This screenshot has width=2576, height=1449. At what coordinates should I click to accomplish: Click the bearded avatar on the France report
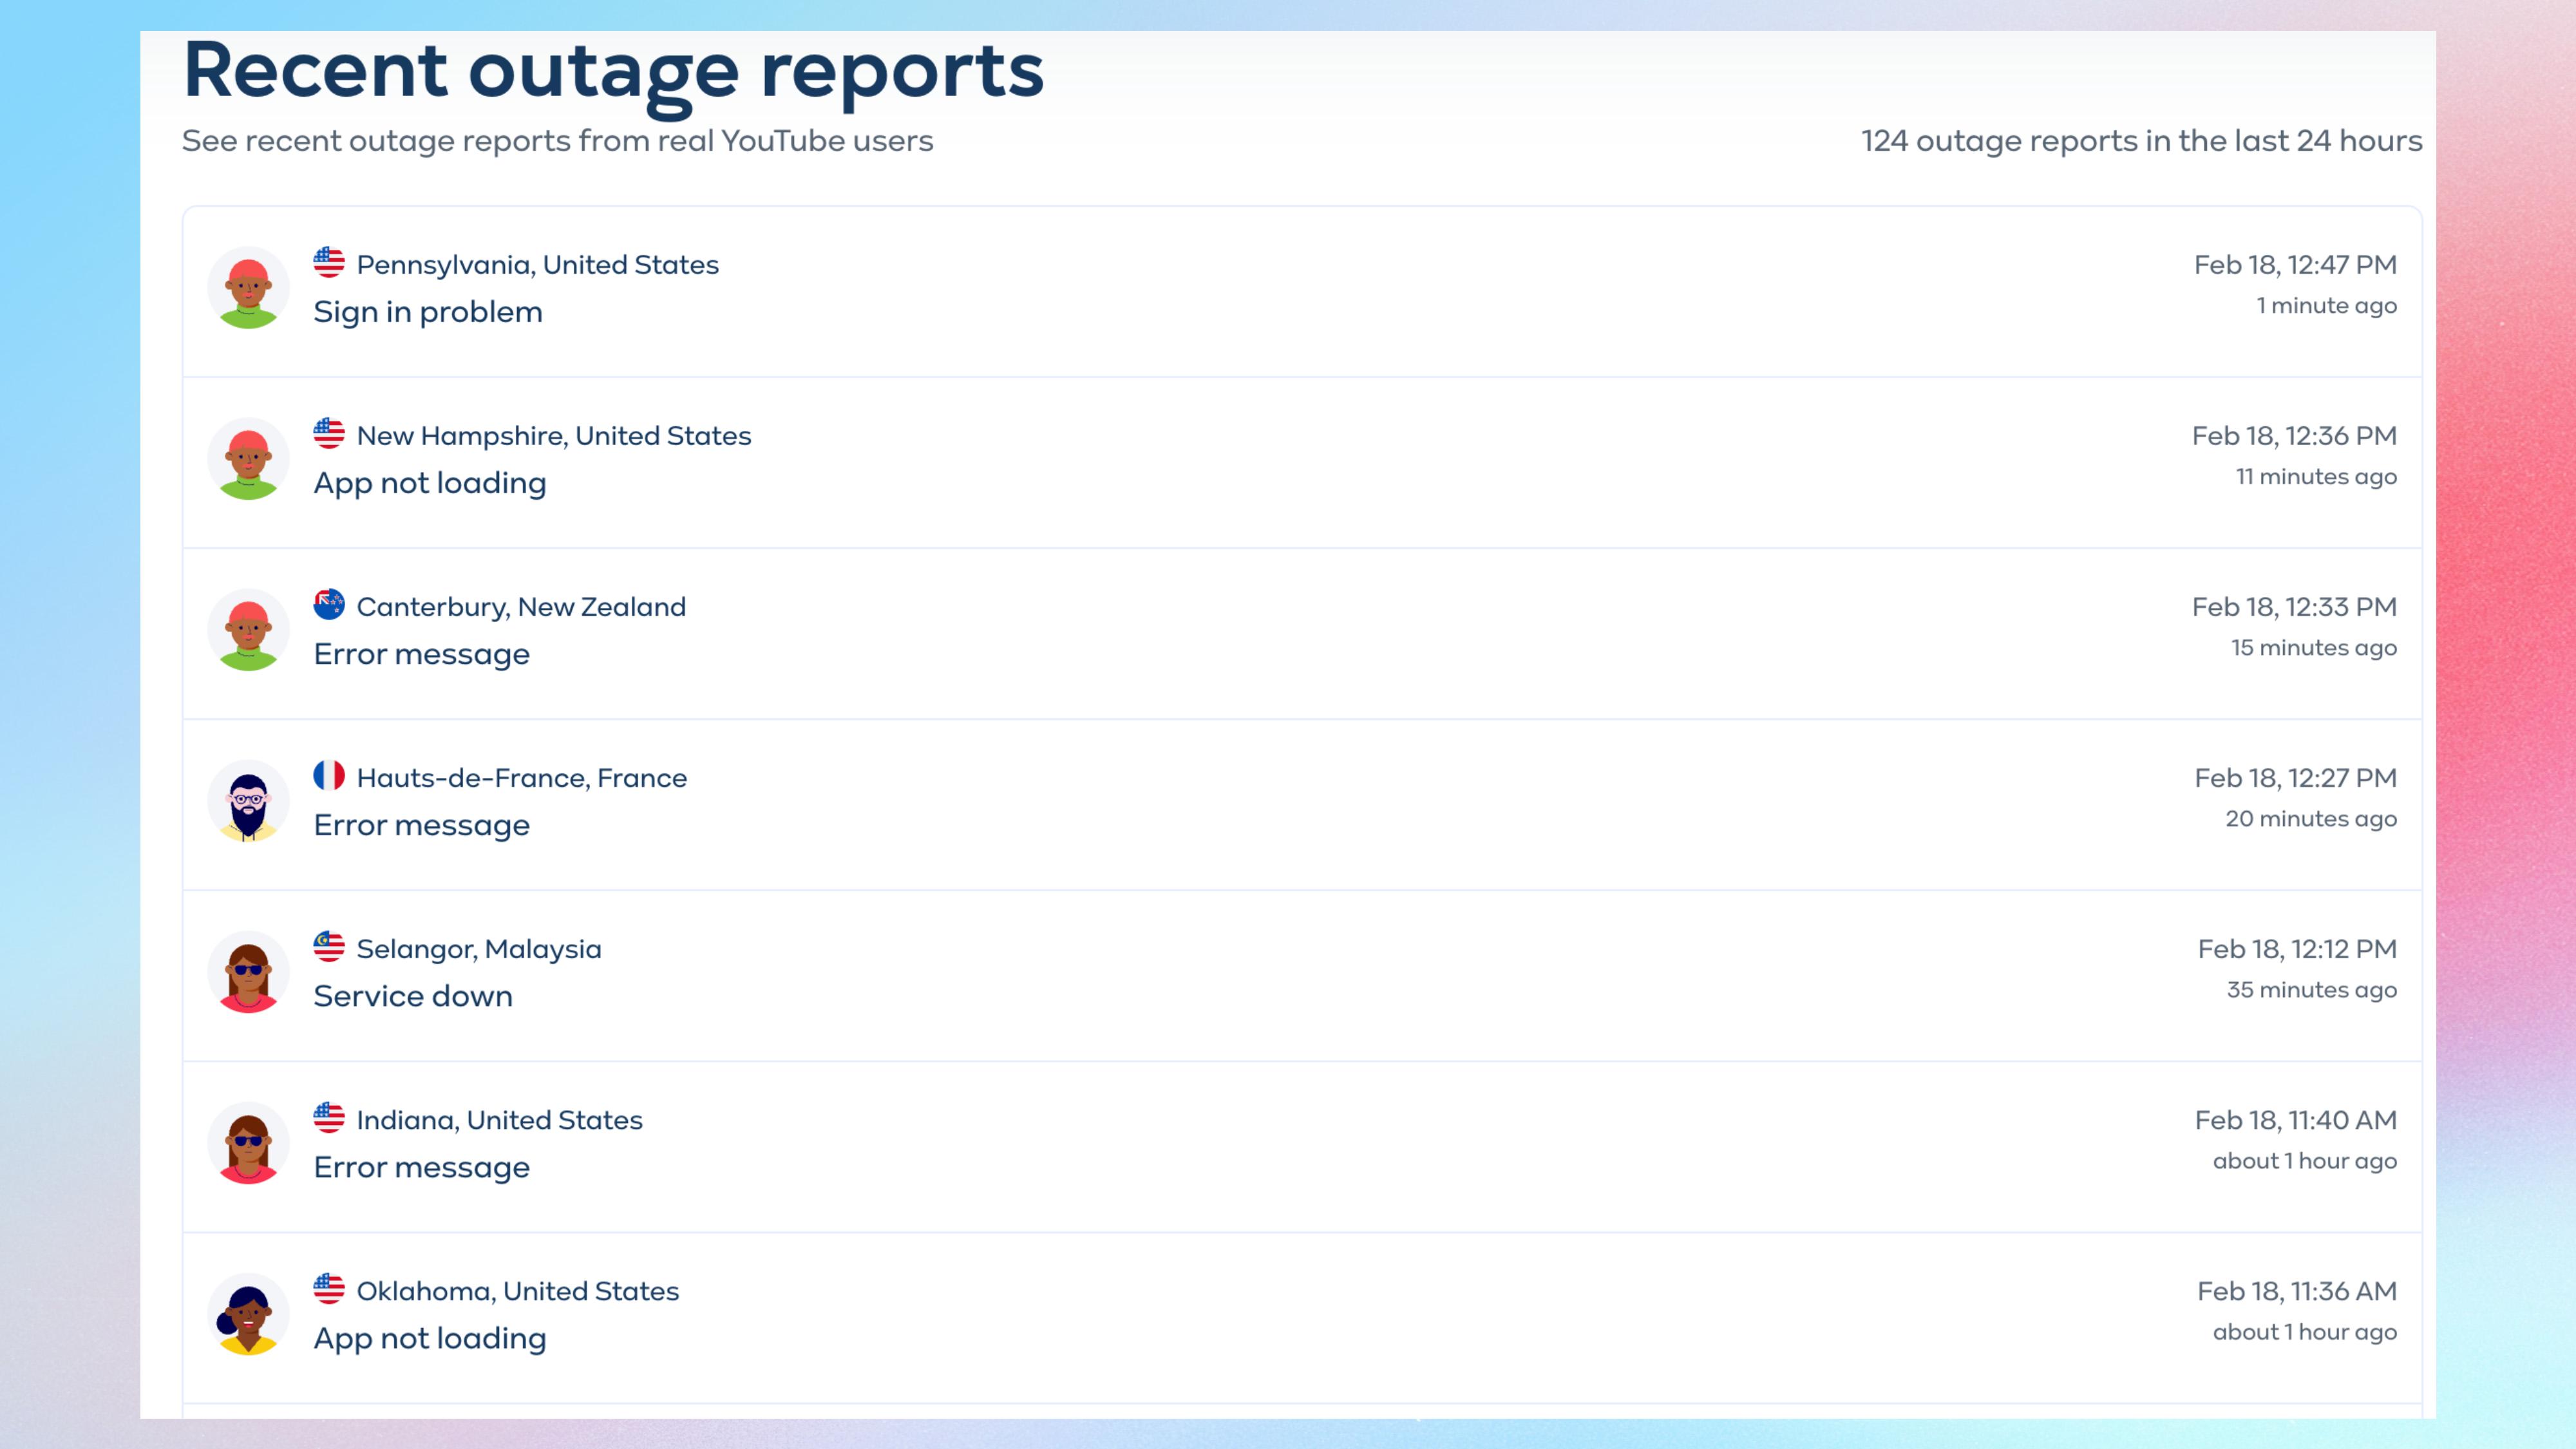coord(248,801)
